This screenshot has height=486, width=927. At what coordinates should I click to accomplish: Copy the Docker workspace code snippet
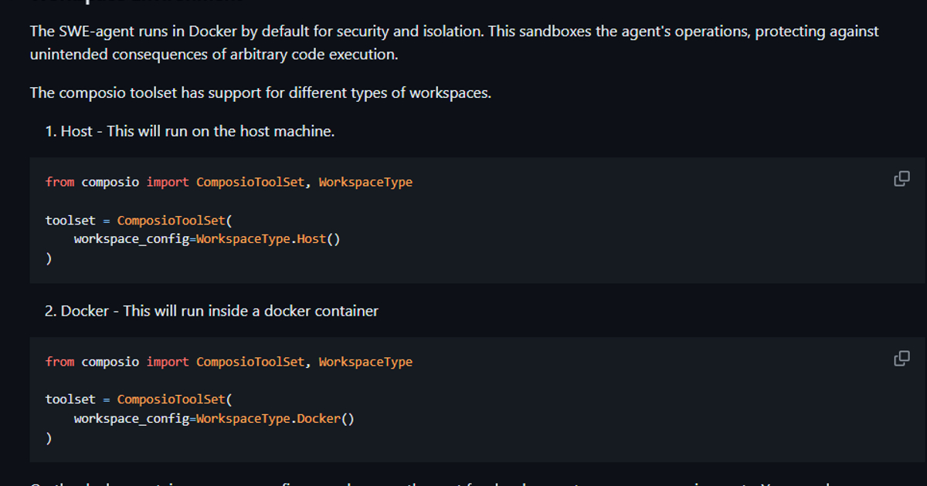click(x=902, y=359)
